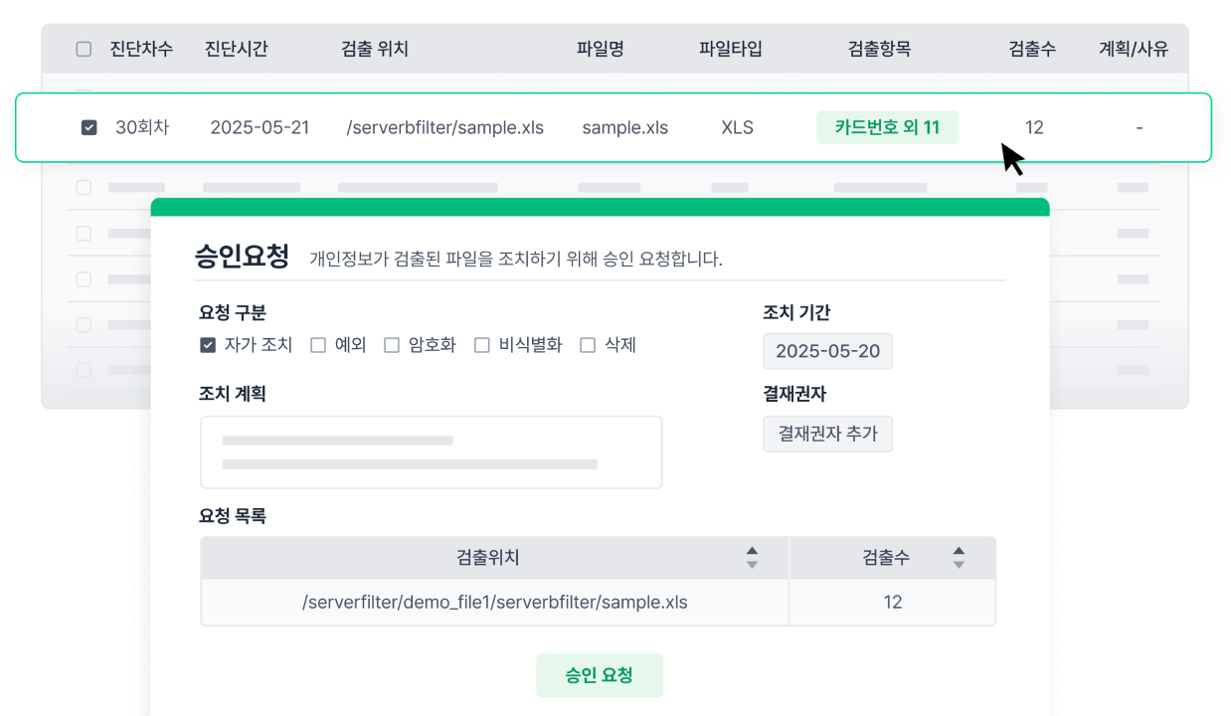Click the 승인 요청 button

point(600,674)
